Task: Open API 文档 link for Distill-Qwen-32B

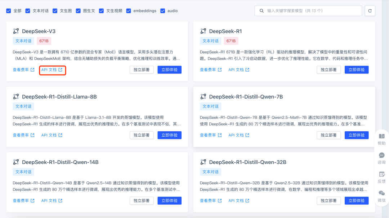Action: tap(239, 201)
